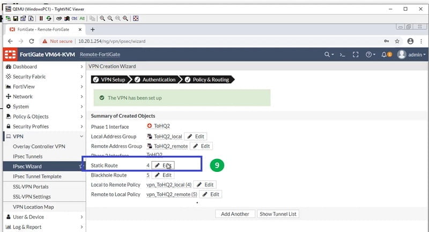The width and height of the screenshot is (429, 232).
Task: Edit the Static Route entry
Action: [x=163, y=165]
